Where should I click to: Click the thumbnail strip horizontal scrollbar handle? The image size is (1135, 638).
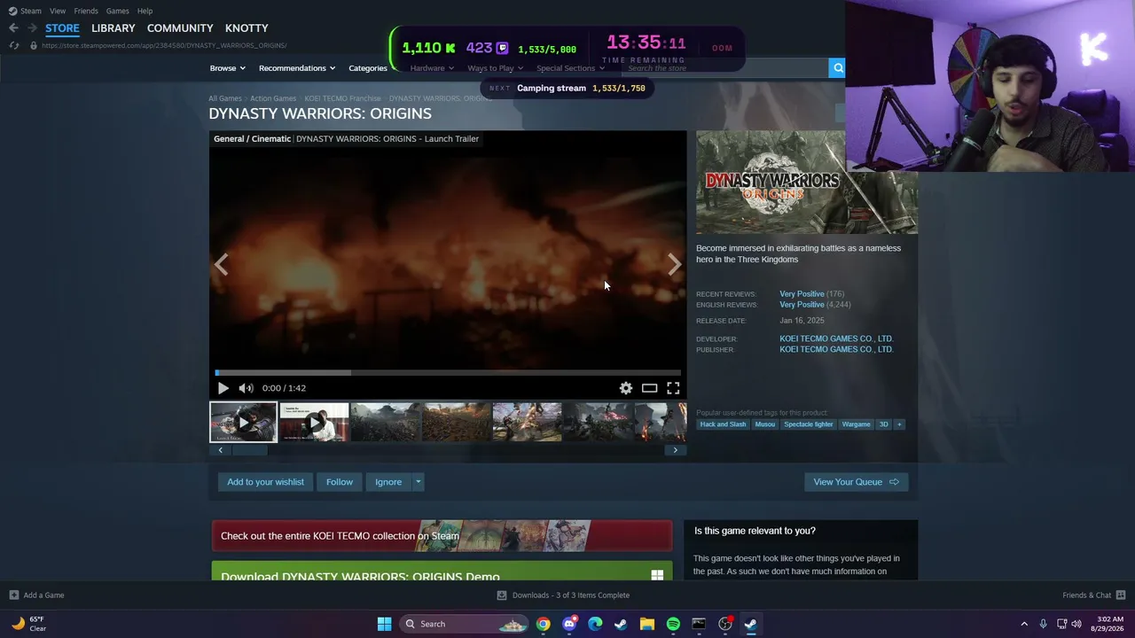coord(250,450)
